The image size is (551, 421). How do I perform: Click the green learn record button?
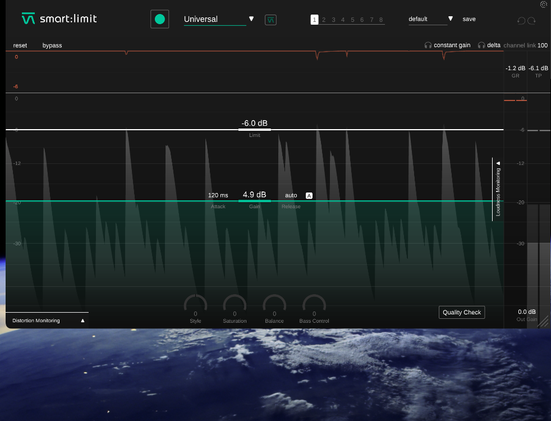pyautogui.click(x=160, y=19)
